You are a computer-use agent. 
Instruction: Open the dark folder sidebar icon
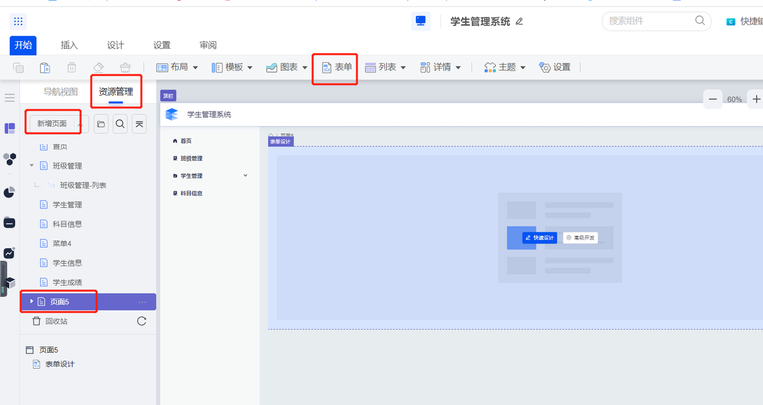click(x=10, y=222)
